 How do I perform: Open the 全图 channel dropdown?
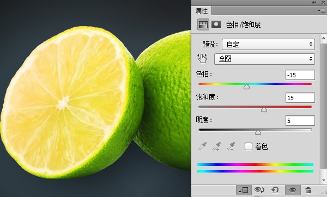pos(264,59)
